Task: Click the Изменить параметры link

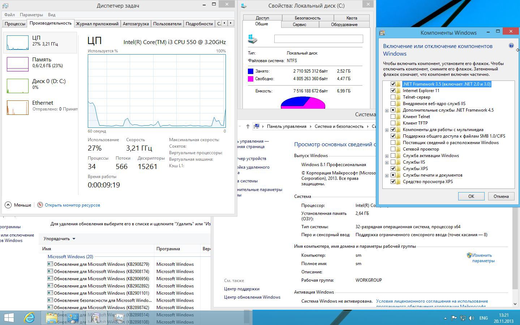Action: click(483, 258)
